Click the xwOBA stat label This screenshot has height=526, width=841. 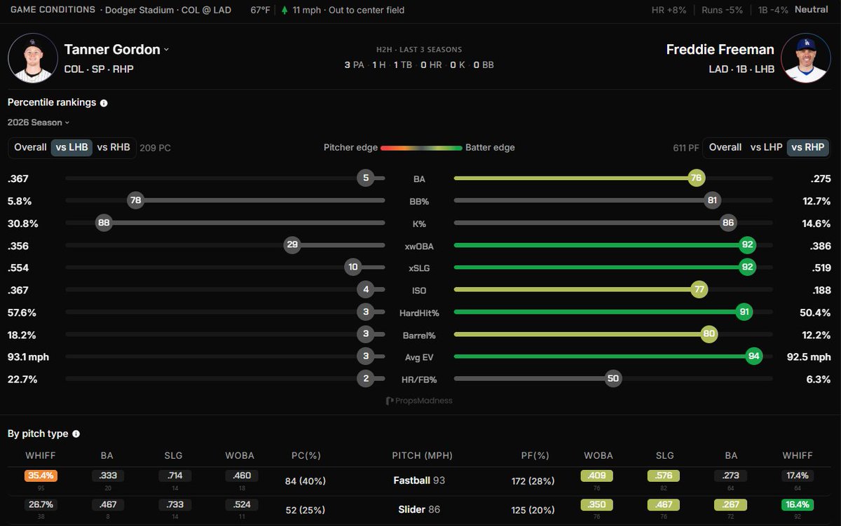pos(419,246)
